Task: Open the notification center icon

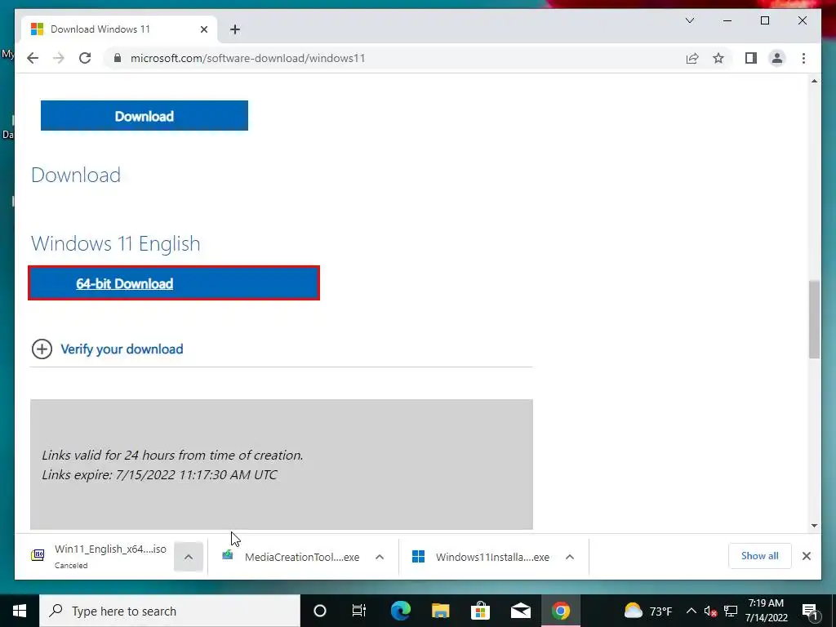Action: pos(809,611)
